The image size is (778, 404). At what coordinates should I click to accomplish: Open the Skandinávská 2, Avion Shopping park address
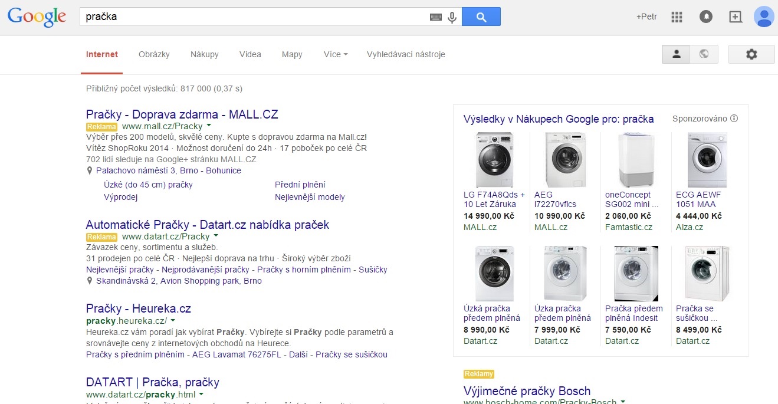(x=179, y=281)
